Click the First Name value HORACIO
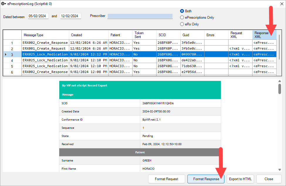 pyautogui.click(x=148, y=168)
